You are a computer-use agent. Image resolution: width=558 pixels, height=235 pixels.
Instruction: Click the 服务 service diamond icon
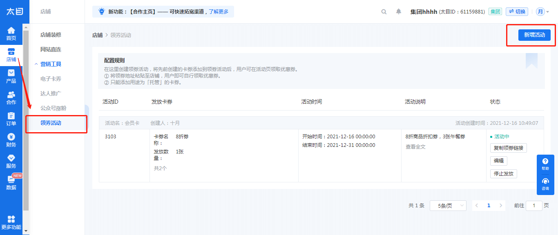[11, 158]
